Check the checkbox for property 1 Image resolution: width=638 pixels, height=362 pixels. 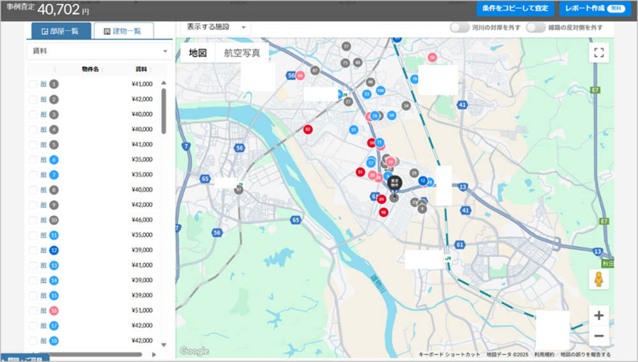(33, 84)
